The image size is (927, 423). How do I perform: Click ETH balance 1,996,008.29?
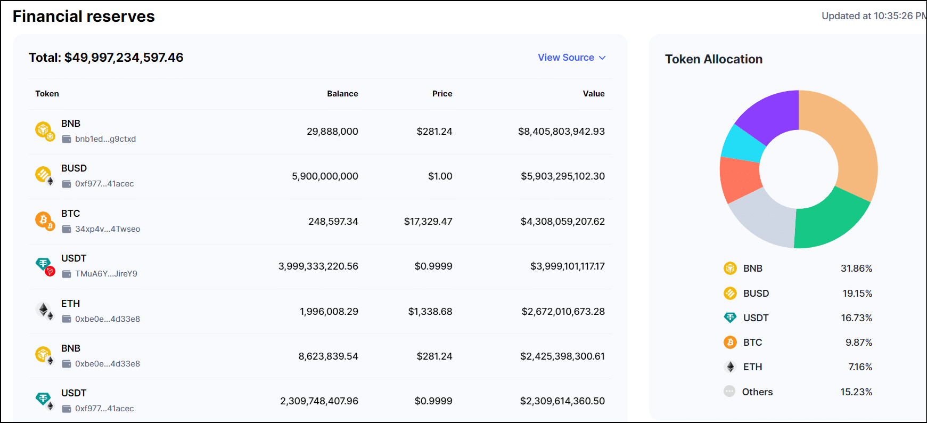click(x=329, y=311)
